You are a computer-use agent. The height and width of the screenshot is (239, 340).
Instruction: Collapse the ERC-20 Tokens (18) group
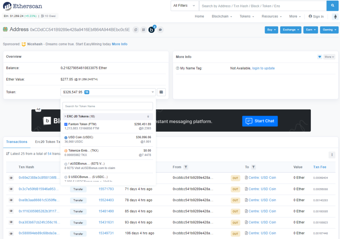pos(80,116)
